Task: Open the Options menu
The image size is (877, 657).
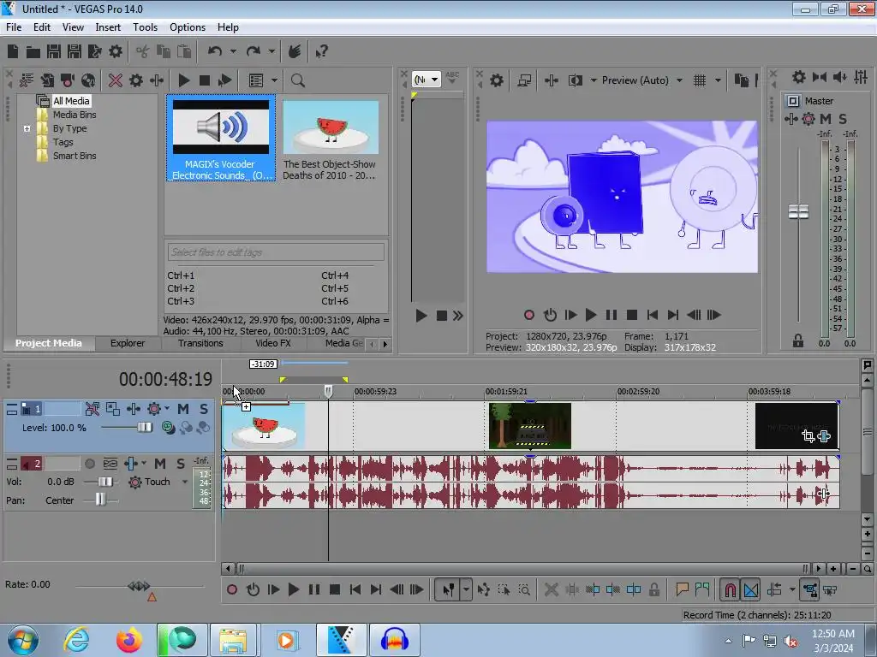Action: click(188, 27)
